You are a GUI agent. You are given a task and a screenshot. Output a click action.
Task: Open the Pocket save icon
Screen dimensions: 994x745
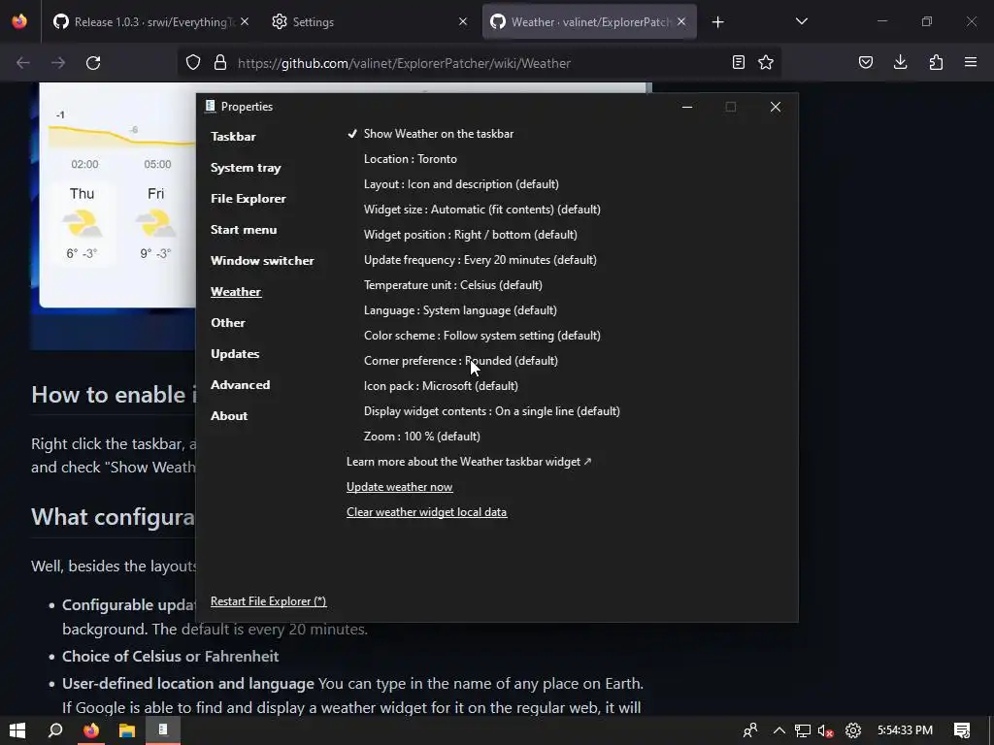pos(866,62)
